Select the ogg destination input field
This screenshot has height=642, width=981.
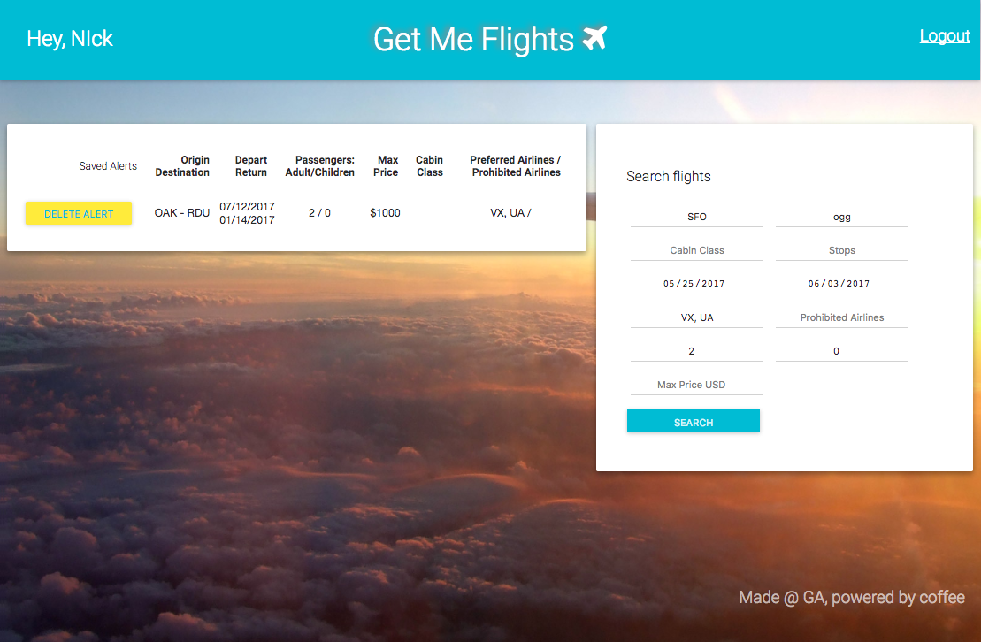pos(841,217)
